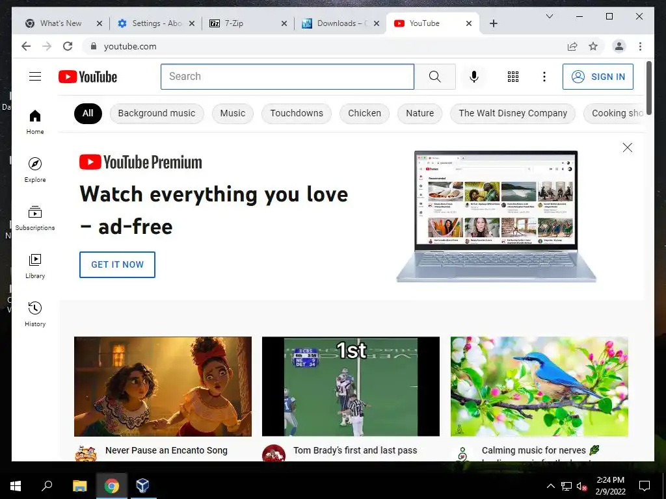666x499 pixels.
Task: Open Explore in sidebar
Action: 35,170
